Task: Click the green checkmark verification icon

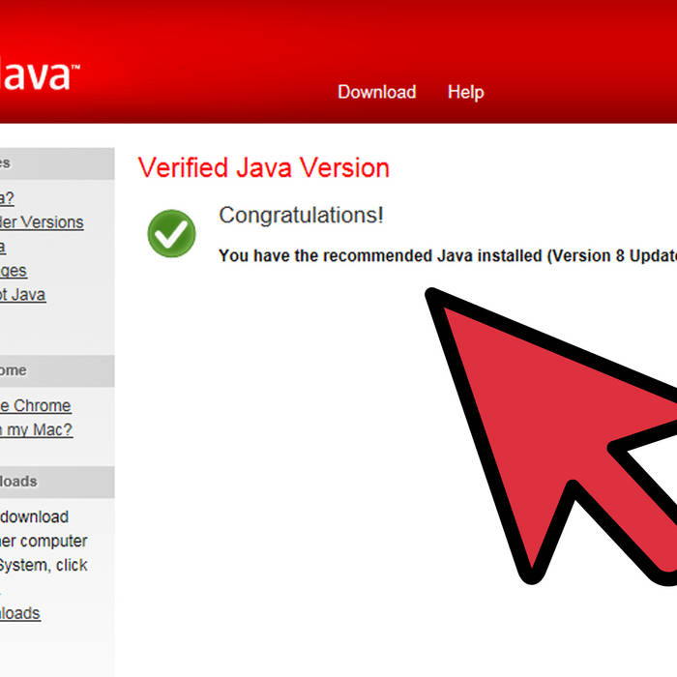Action: (171, 234)
